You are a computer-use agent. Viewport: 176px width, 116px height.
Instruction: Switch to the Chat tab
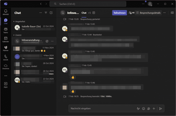(84, 13)
